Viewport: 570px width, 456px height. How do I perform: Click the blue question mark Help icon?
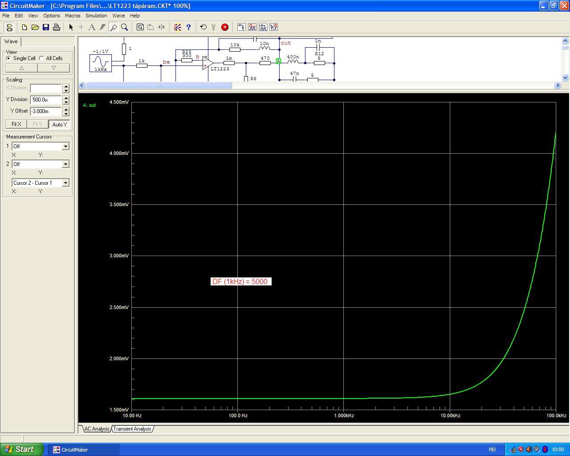[188, 27]
